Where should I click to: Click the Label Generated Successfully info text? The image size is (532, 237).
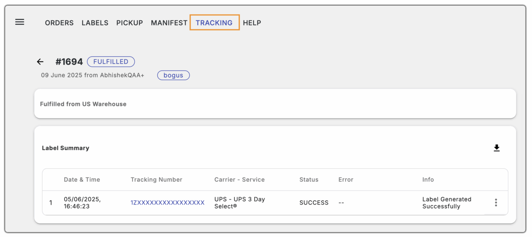pos(447,202)
